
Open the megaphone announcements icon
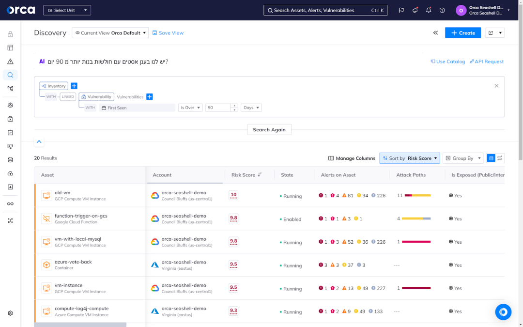pyautogui.click(x=415, y=10)
